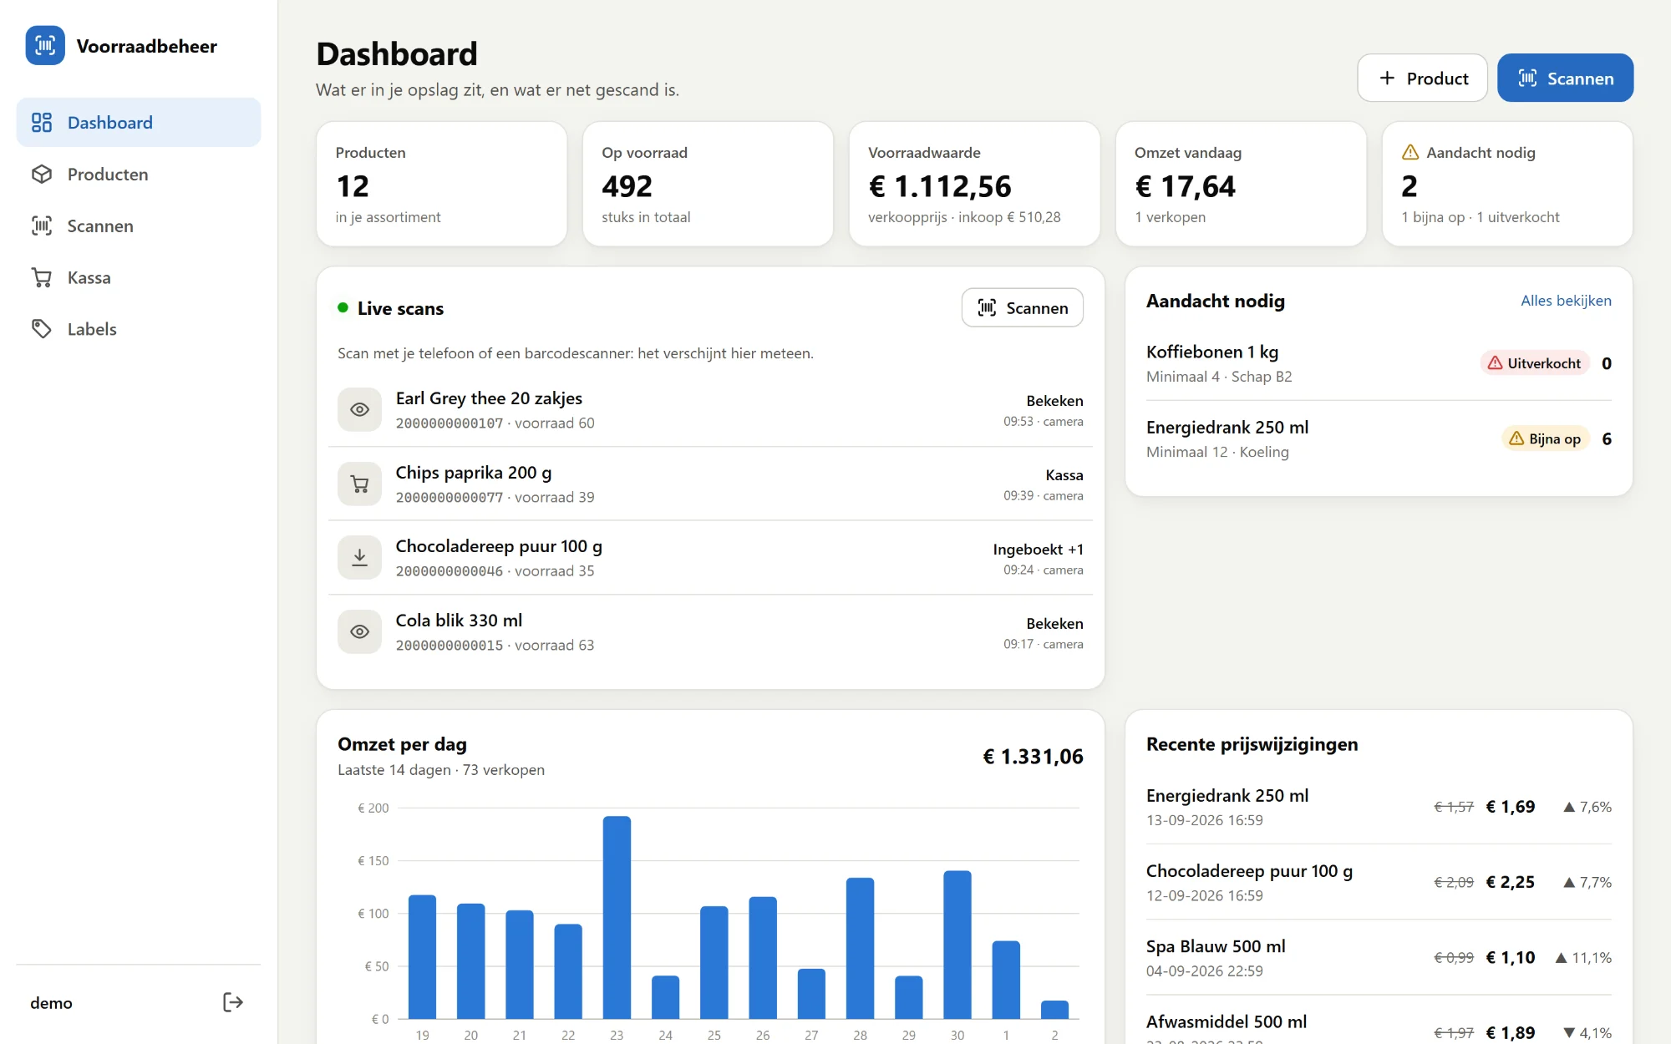Screen dimensions: 1671x1044
Task: Click the warning icon in Aandacht nodig card
Action: point(1410,152)
